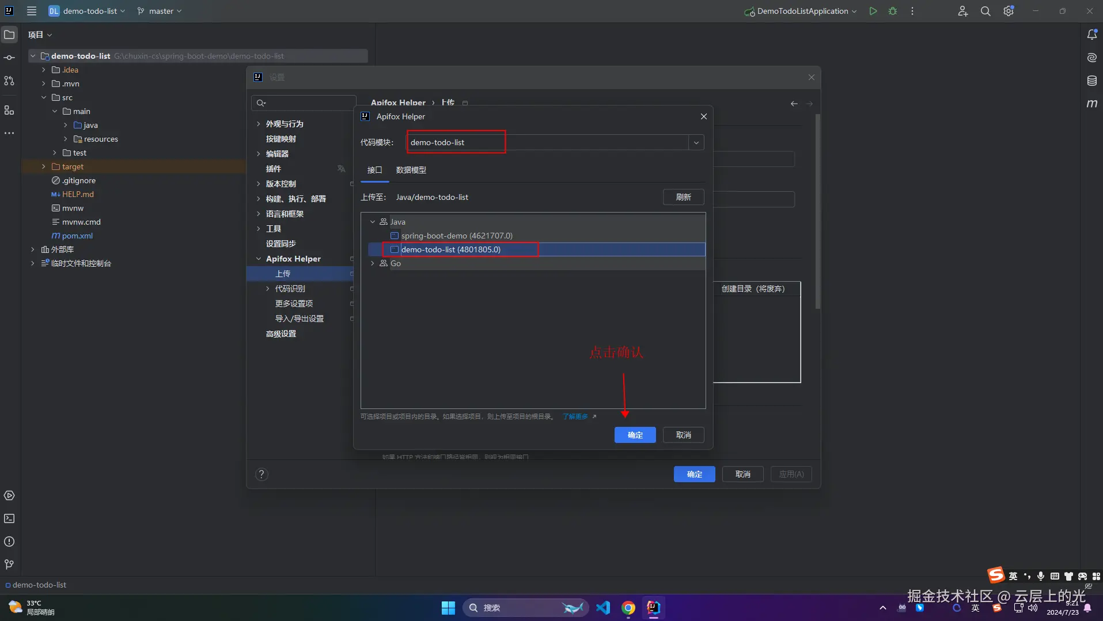The height and width of the screenshot is (621, 1103).
Task: Click 取消 in the Apifox Helper dialog
Action: 684,435
